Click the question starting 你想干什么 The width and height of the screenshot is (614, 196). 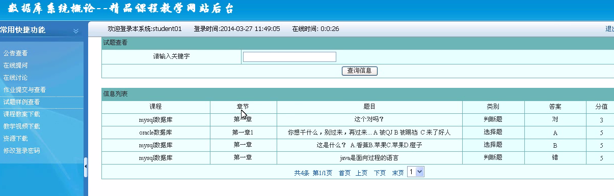[369, 132]
